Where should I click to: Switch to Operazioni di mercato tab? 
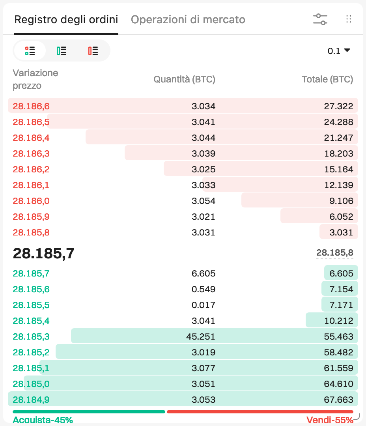tap(188, 20)
